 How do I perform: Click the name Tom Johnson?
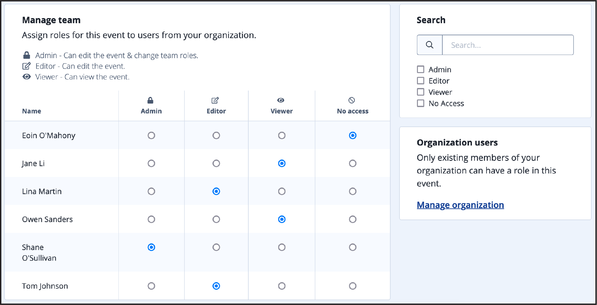pyautogui.click(x=45, y=286)
